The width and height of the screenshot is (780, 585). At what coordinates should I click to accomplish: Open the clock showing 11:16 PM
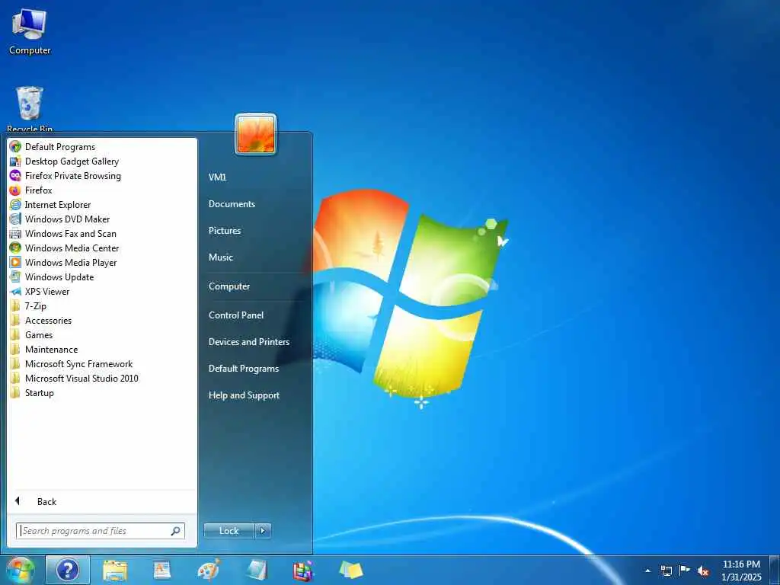point(741,571)
